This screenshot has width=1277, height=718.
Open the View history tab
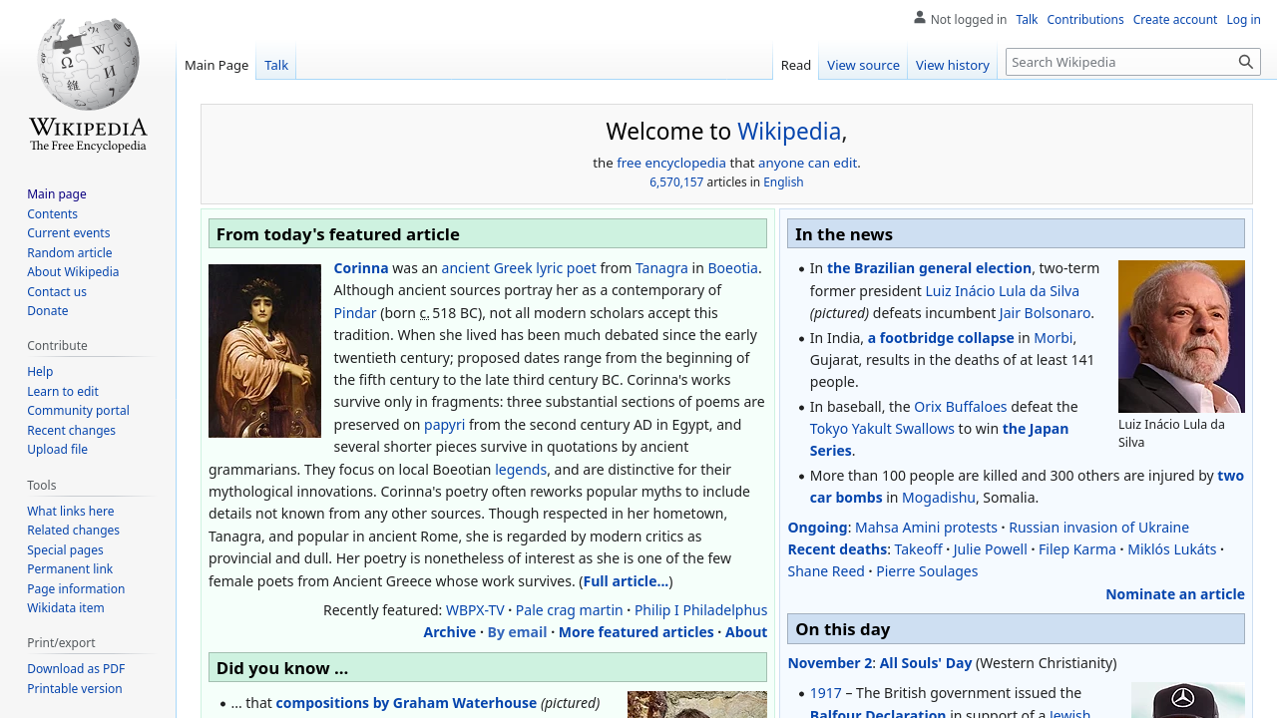click(x=953, y=65)
